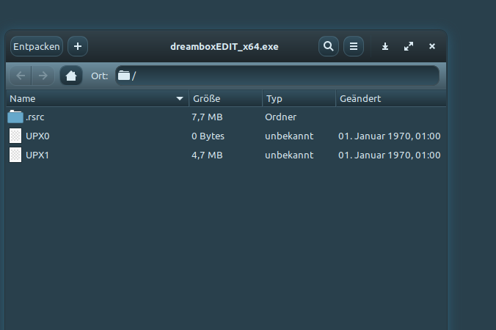Viewport: 496px width, 330px height.
Task: Go forward with the right arrow
Action: (43, 76)
